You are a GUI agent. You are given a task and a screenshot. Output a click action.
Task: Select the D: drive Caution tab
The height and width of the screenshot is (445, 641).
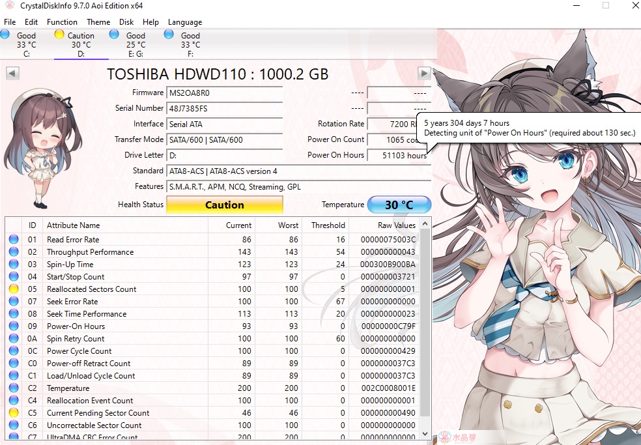pos(81,44)
